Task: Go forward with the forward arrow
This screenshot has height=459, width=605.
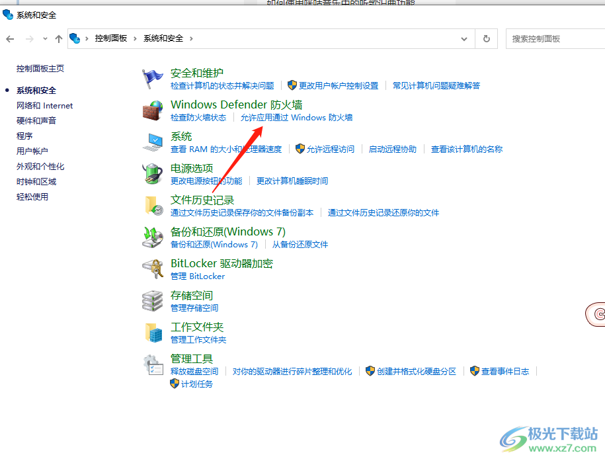Action: click(30, 38)
